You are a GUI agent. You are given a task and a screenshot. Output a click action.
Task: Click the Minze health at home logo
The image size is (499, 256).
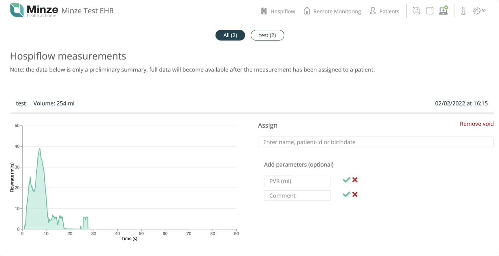pyautogui.click(x=34, y=10)
